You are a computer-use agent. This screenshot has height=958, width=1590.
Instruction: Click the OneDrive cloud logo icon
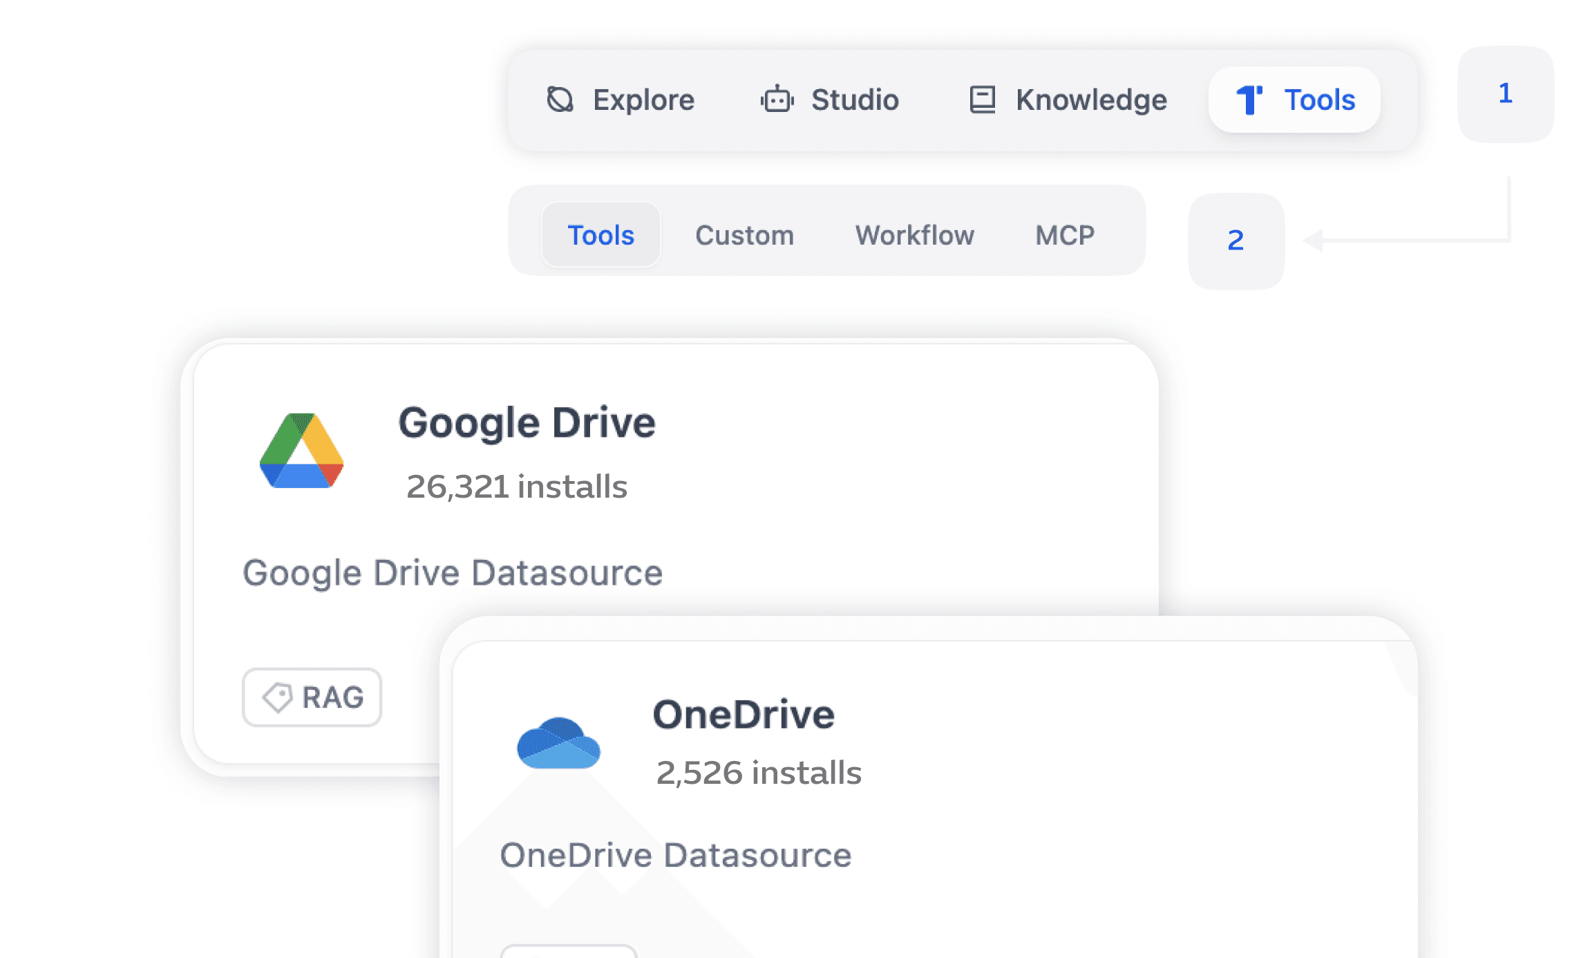pos(558,743)
